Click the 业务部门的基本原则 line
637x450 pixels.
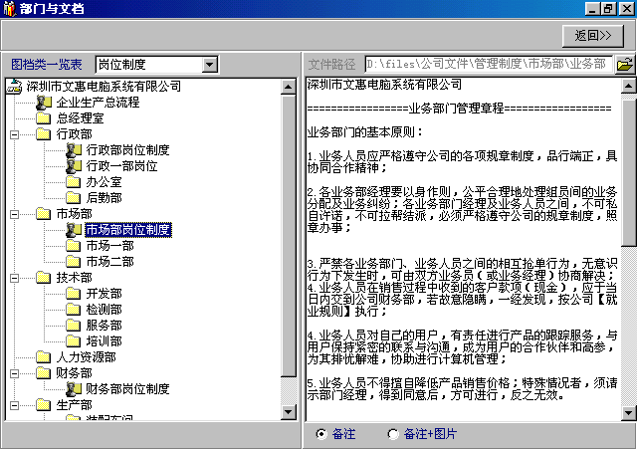[x=364, y=132]
